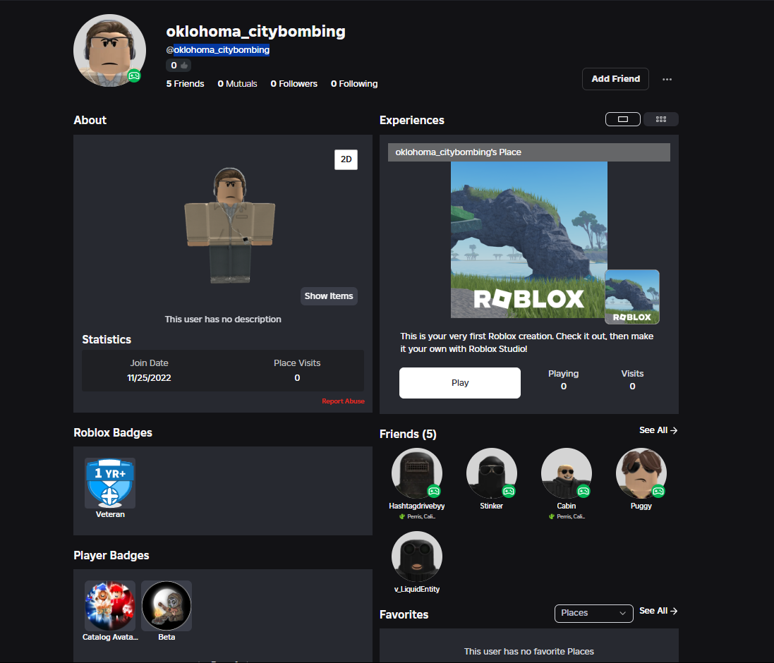Click Stinker's in-game status icon
The image size is (774, 663).
(x=509, y=491)
